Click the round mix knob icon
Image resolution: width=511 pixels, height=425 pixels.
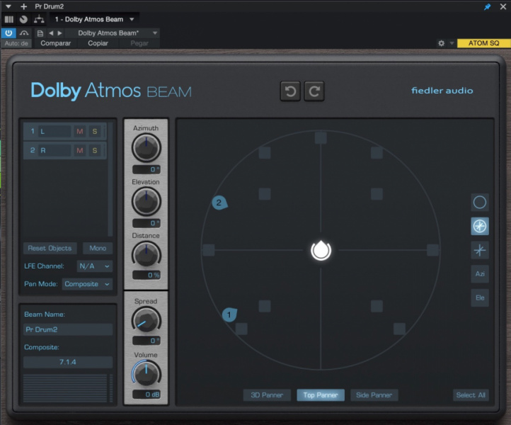pos(23,20)
